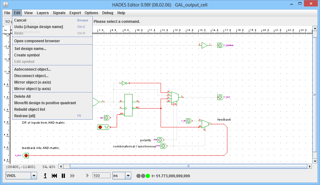Select Move/fit design to positive quadrant

tap(52, 103)
